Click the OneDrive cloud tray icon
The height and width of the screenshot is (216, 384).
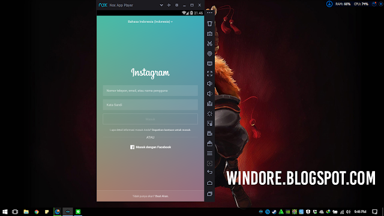[322, 212]
